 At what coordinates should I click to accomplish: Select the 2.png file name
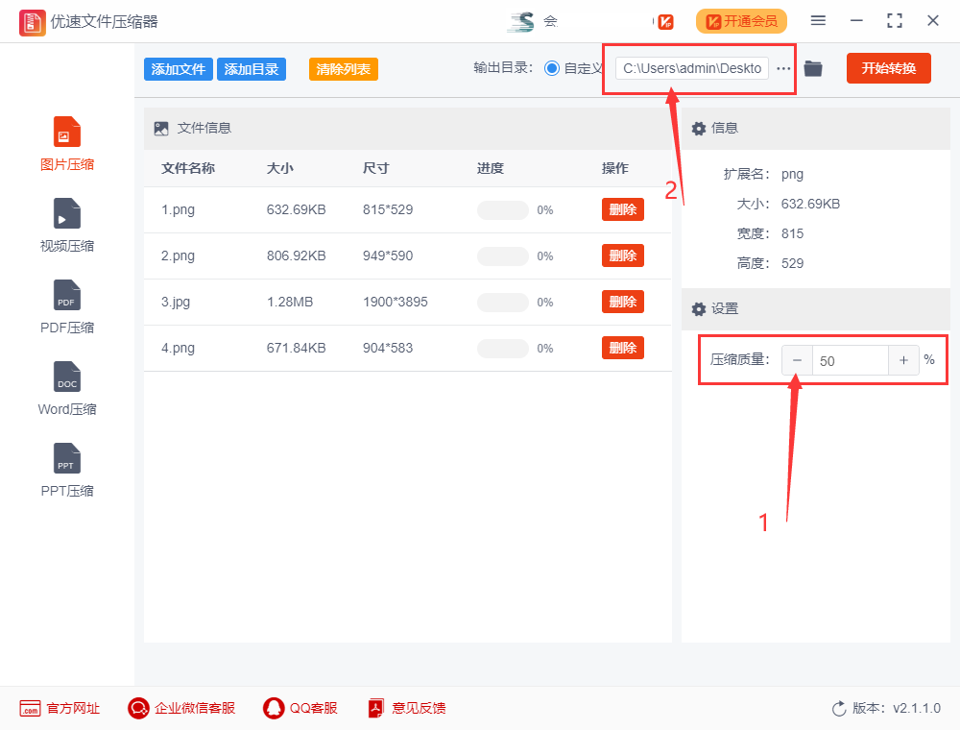179,256
